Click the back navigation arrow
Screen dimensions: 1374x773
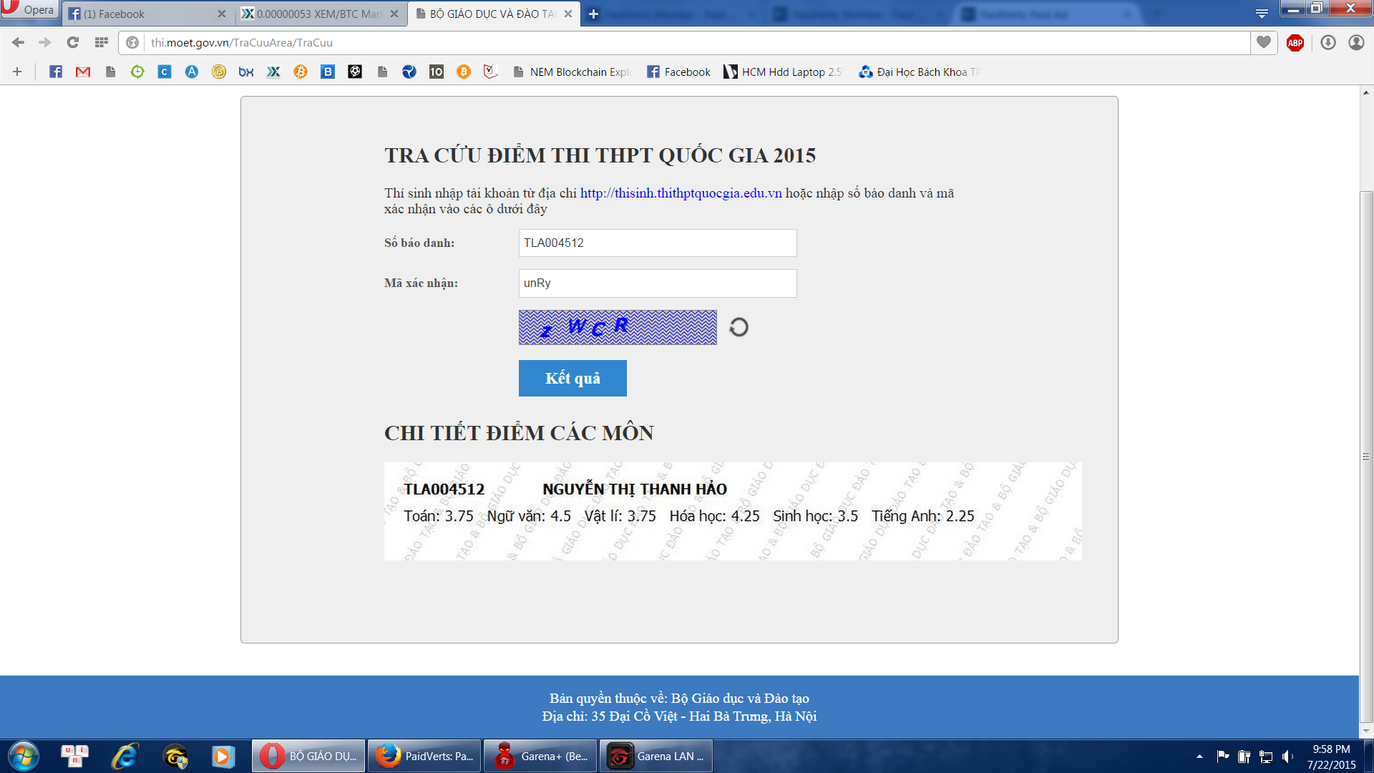[19, 43]
